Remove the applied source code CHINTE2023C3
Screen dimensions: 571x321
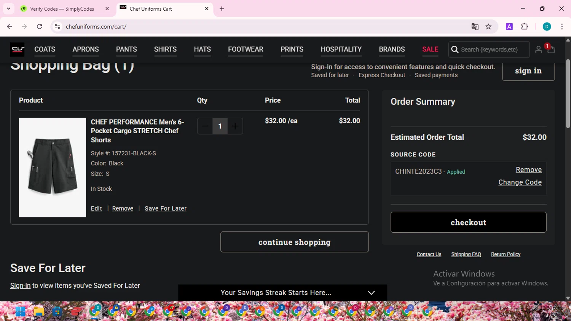[x=529, y=170]
